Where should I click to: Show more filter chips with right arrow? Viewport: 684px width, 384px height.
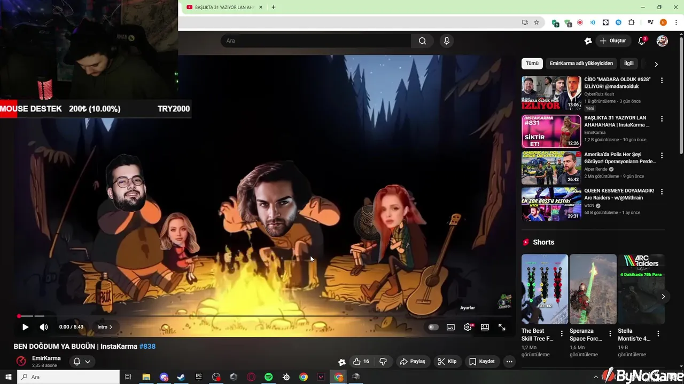[x=656, y=64]
